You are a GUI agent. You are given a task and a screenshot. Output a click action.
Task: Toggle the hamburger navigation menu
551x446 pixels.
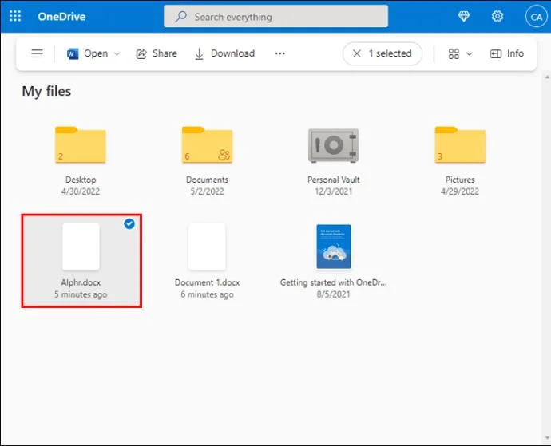(x=38, y=53)
